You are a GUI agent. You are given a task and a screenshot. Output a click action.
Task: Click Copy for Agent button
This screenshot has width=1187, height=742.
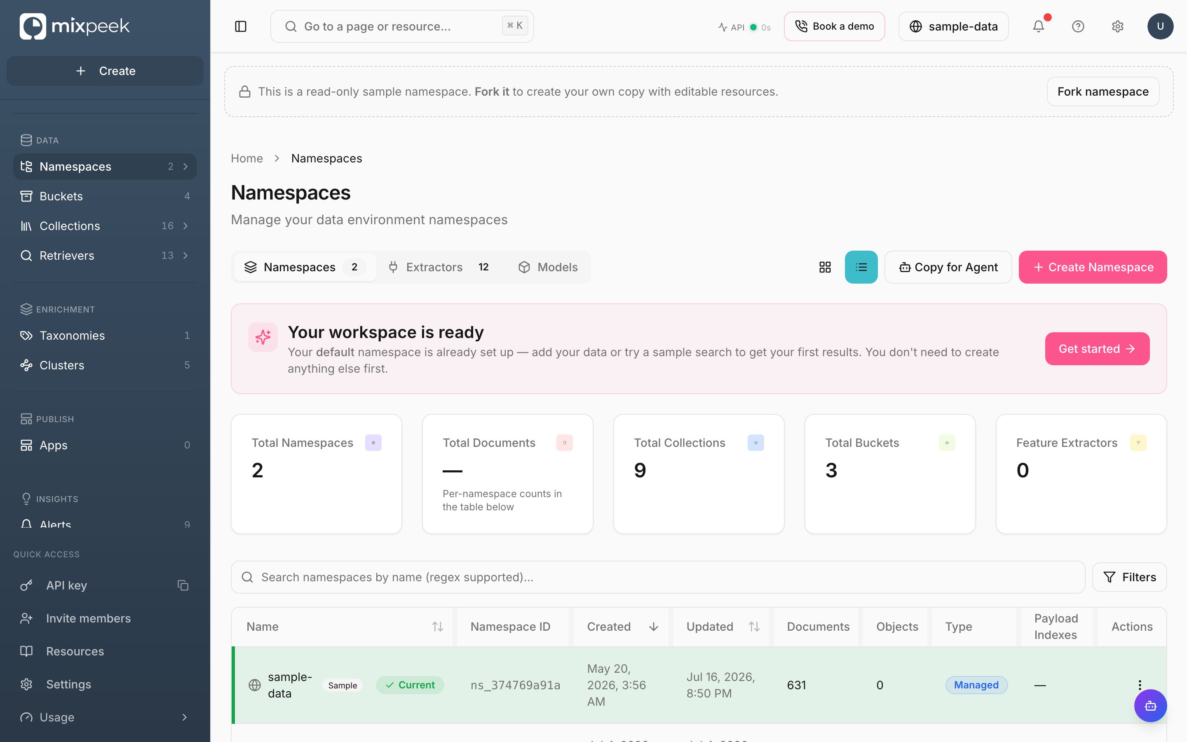click(x=948, y=267)
